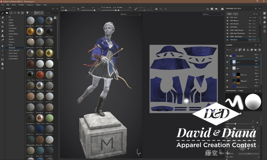Image resolution: width=267 pixels, height=160 pixels.
Task: Select the Smudge tool
Action: point(2,31)
